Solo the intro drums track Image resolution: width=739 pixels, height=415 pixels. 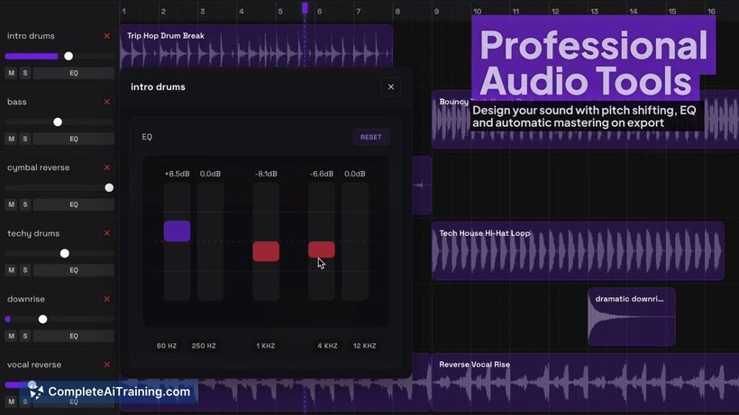pyautogui.click(x=25, y=73)
